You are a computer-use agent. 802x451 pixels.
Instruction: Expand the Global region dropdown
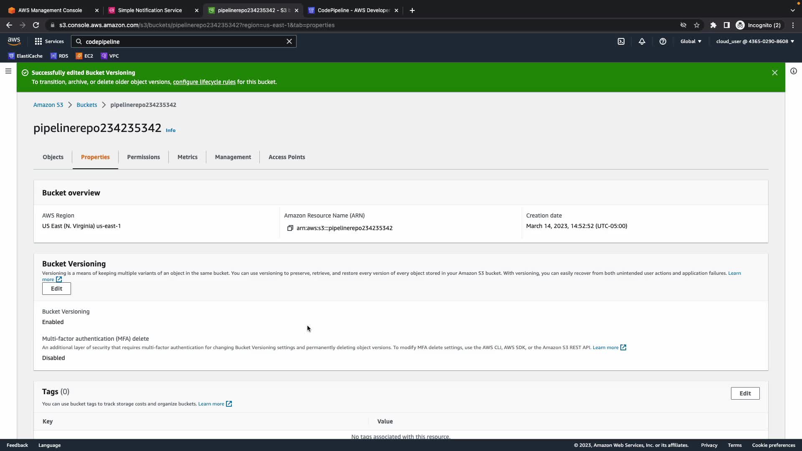tap(691, 41)
